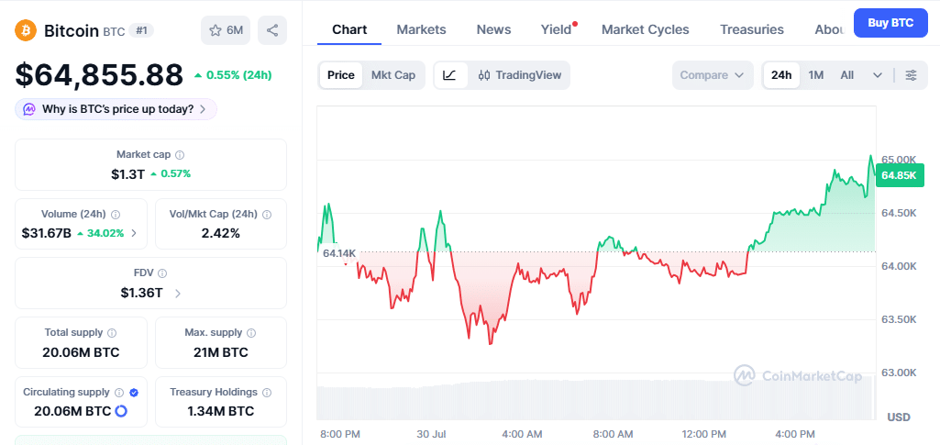Image resolution: width=940 pixels, height=445 pixels.
Task: Click the Bitcoin orange logo icon
Action: 26,30
